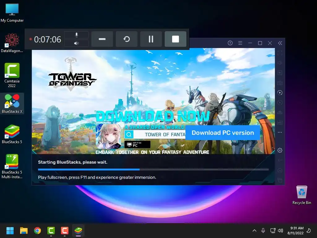Switch to green Camtasia taskbar app
317x238 pixels.
[51, 231]
